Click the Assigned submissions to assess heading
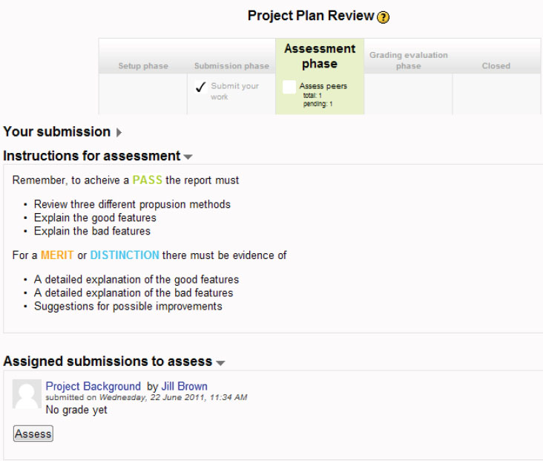 pyautogui.click(x=108, y=362)
